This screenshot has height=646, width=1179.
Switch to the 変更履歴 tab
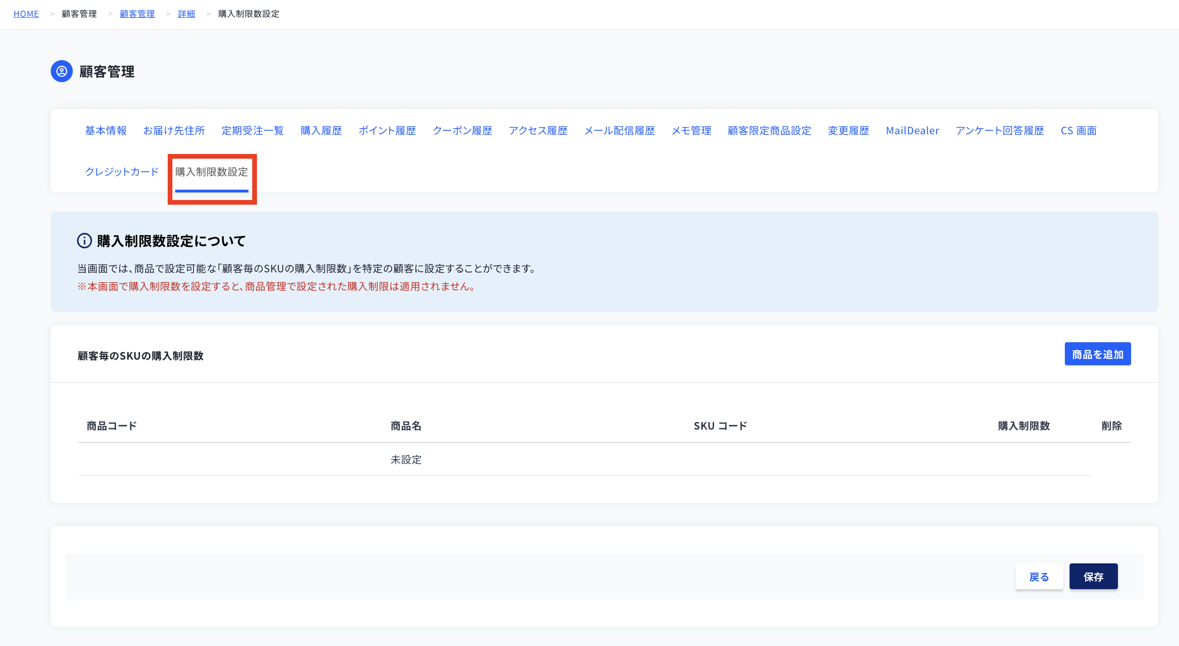[849, 131]
